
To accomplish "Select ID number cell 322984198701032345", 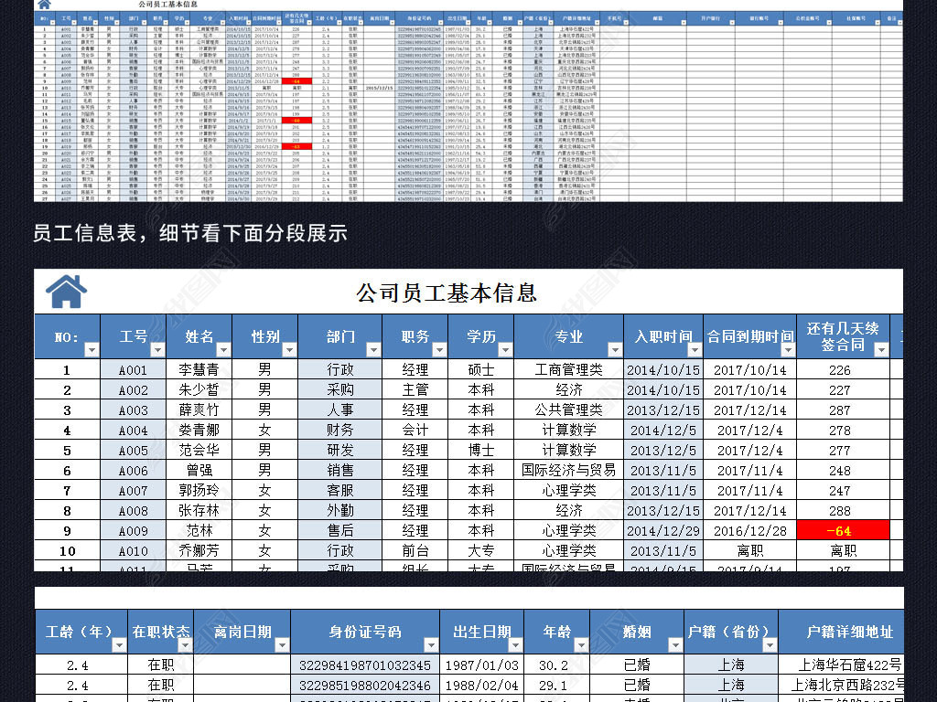I will (x=364, y=665).
